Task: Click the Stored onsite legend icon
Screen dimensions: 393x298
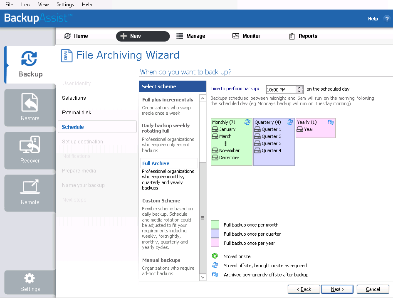Action: pos(215,256)
